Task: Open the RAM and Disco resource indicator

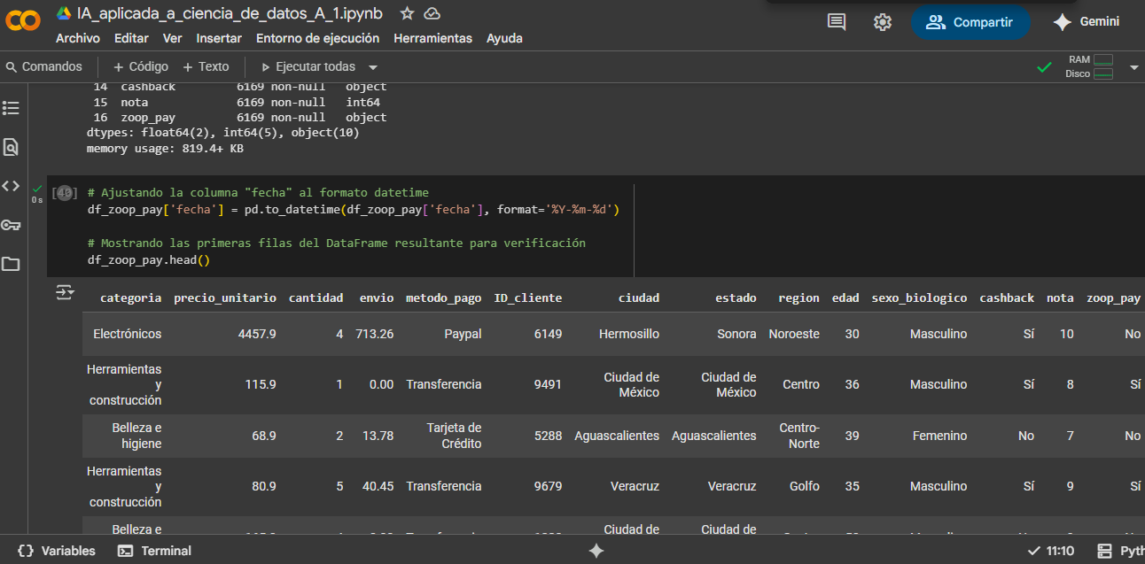Action: point(1089,66)
